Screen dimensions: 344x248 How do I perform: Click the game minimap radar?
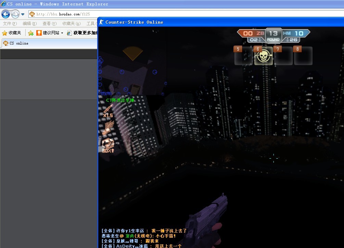132,61
